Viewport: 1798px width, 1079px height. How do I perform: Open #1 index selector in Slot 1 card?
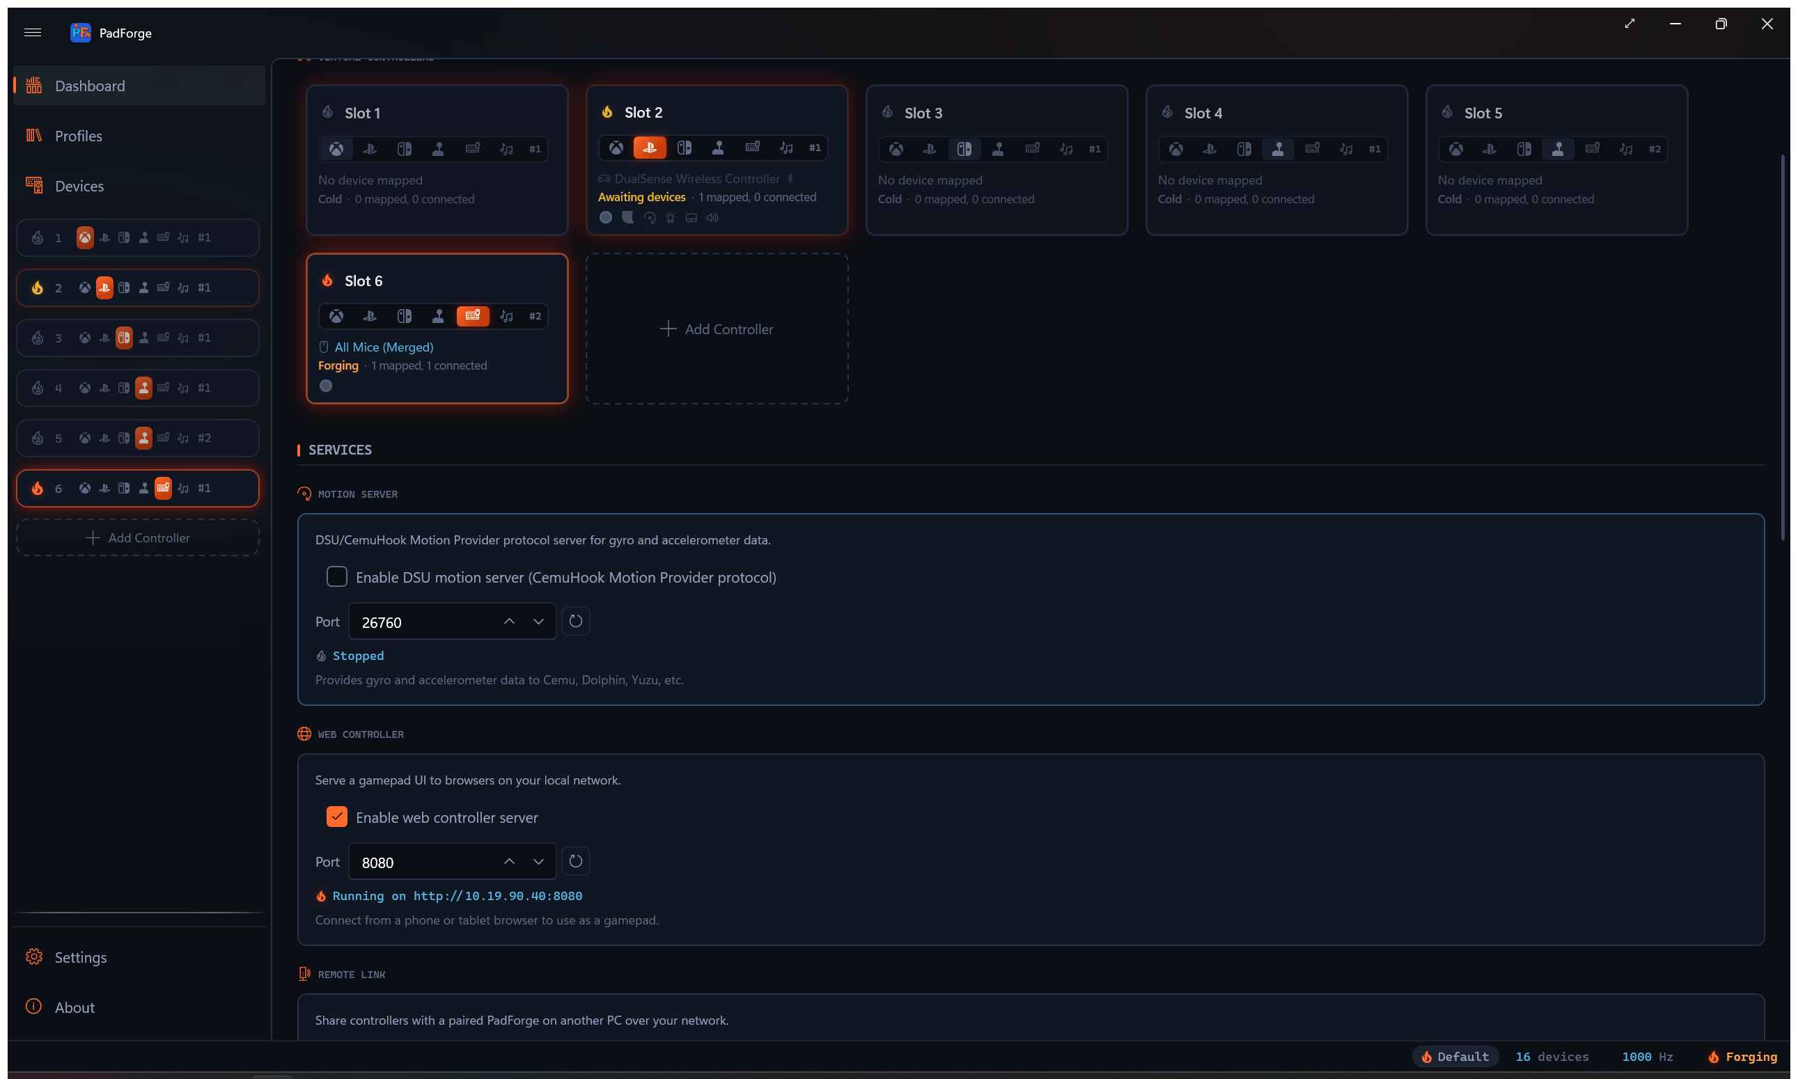pos(536,149)
